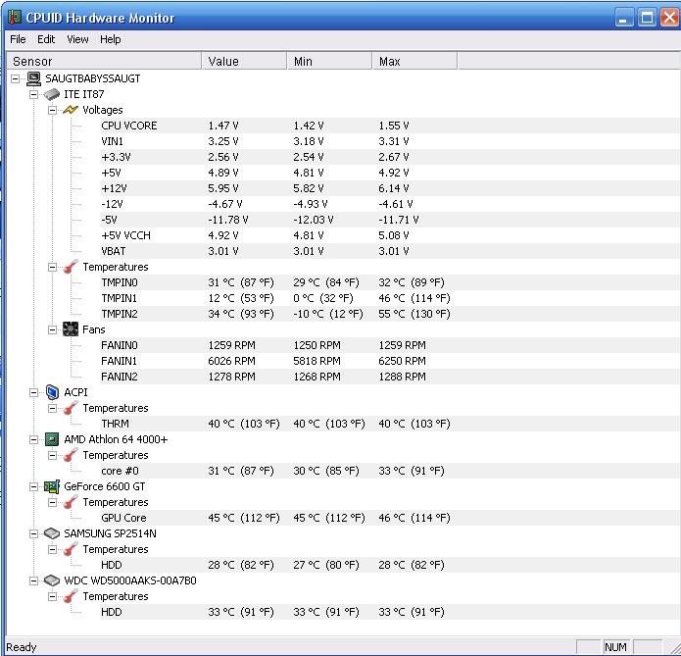The height and width of the screenshot is (656, 681).
Task: Click the 55 °C (130 °F) max for TMPIN2
Action: (x=413, y=314)
